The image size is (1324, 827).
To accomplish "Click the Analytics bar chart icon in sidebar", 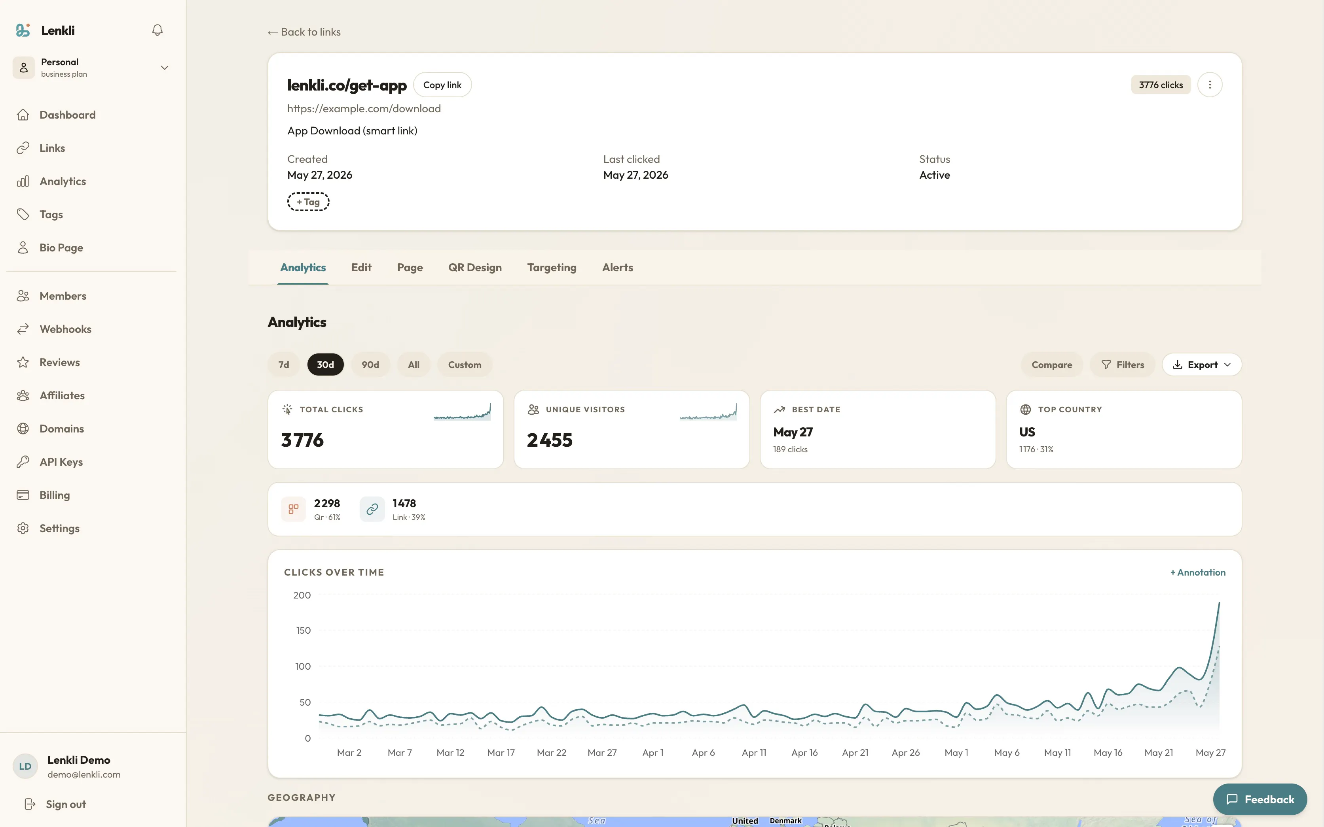I will [x=23, y=181].
